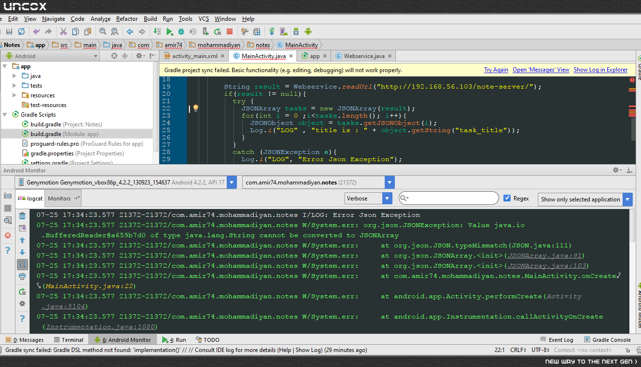Click the green Debug bug icon
The height and width of the screenshot is (367, 641).
(x=181, y=31)
